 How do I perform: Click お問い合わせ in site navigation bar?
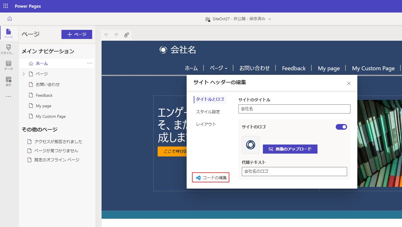[255, 68]
